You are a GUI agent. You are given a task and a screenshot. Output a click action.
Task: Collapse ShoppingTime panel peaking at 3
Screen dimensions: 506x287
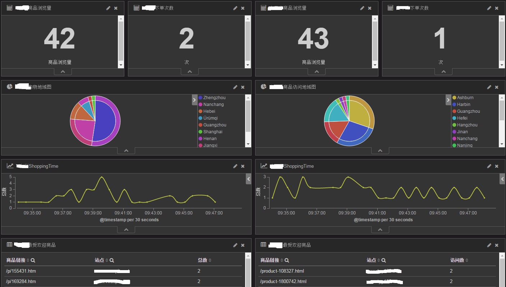tap(380, 230)
